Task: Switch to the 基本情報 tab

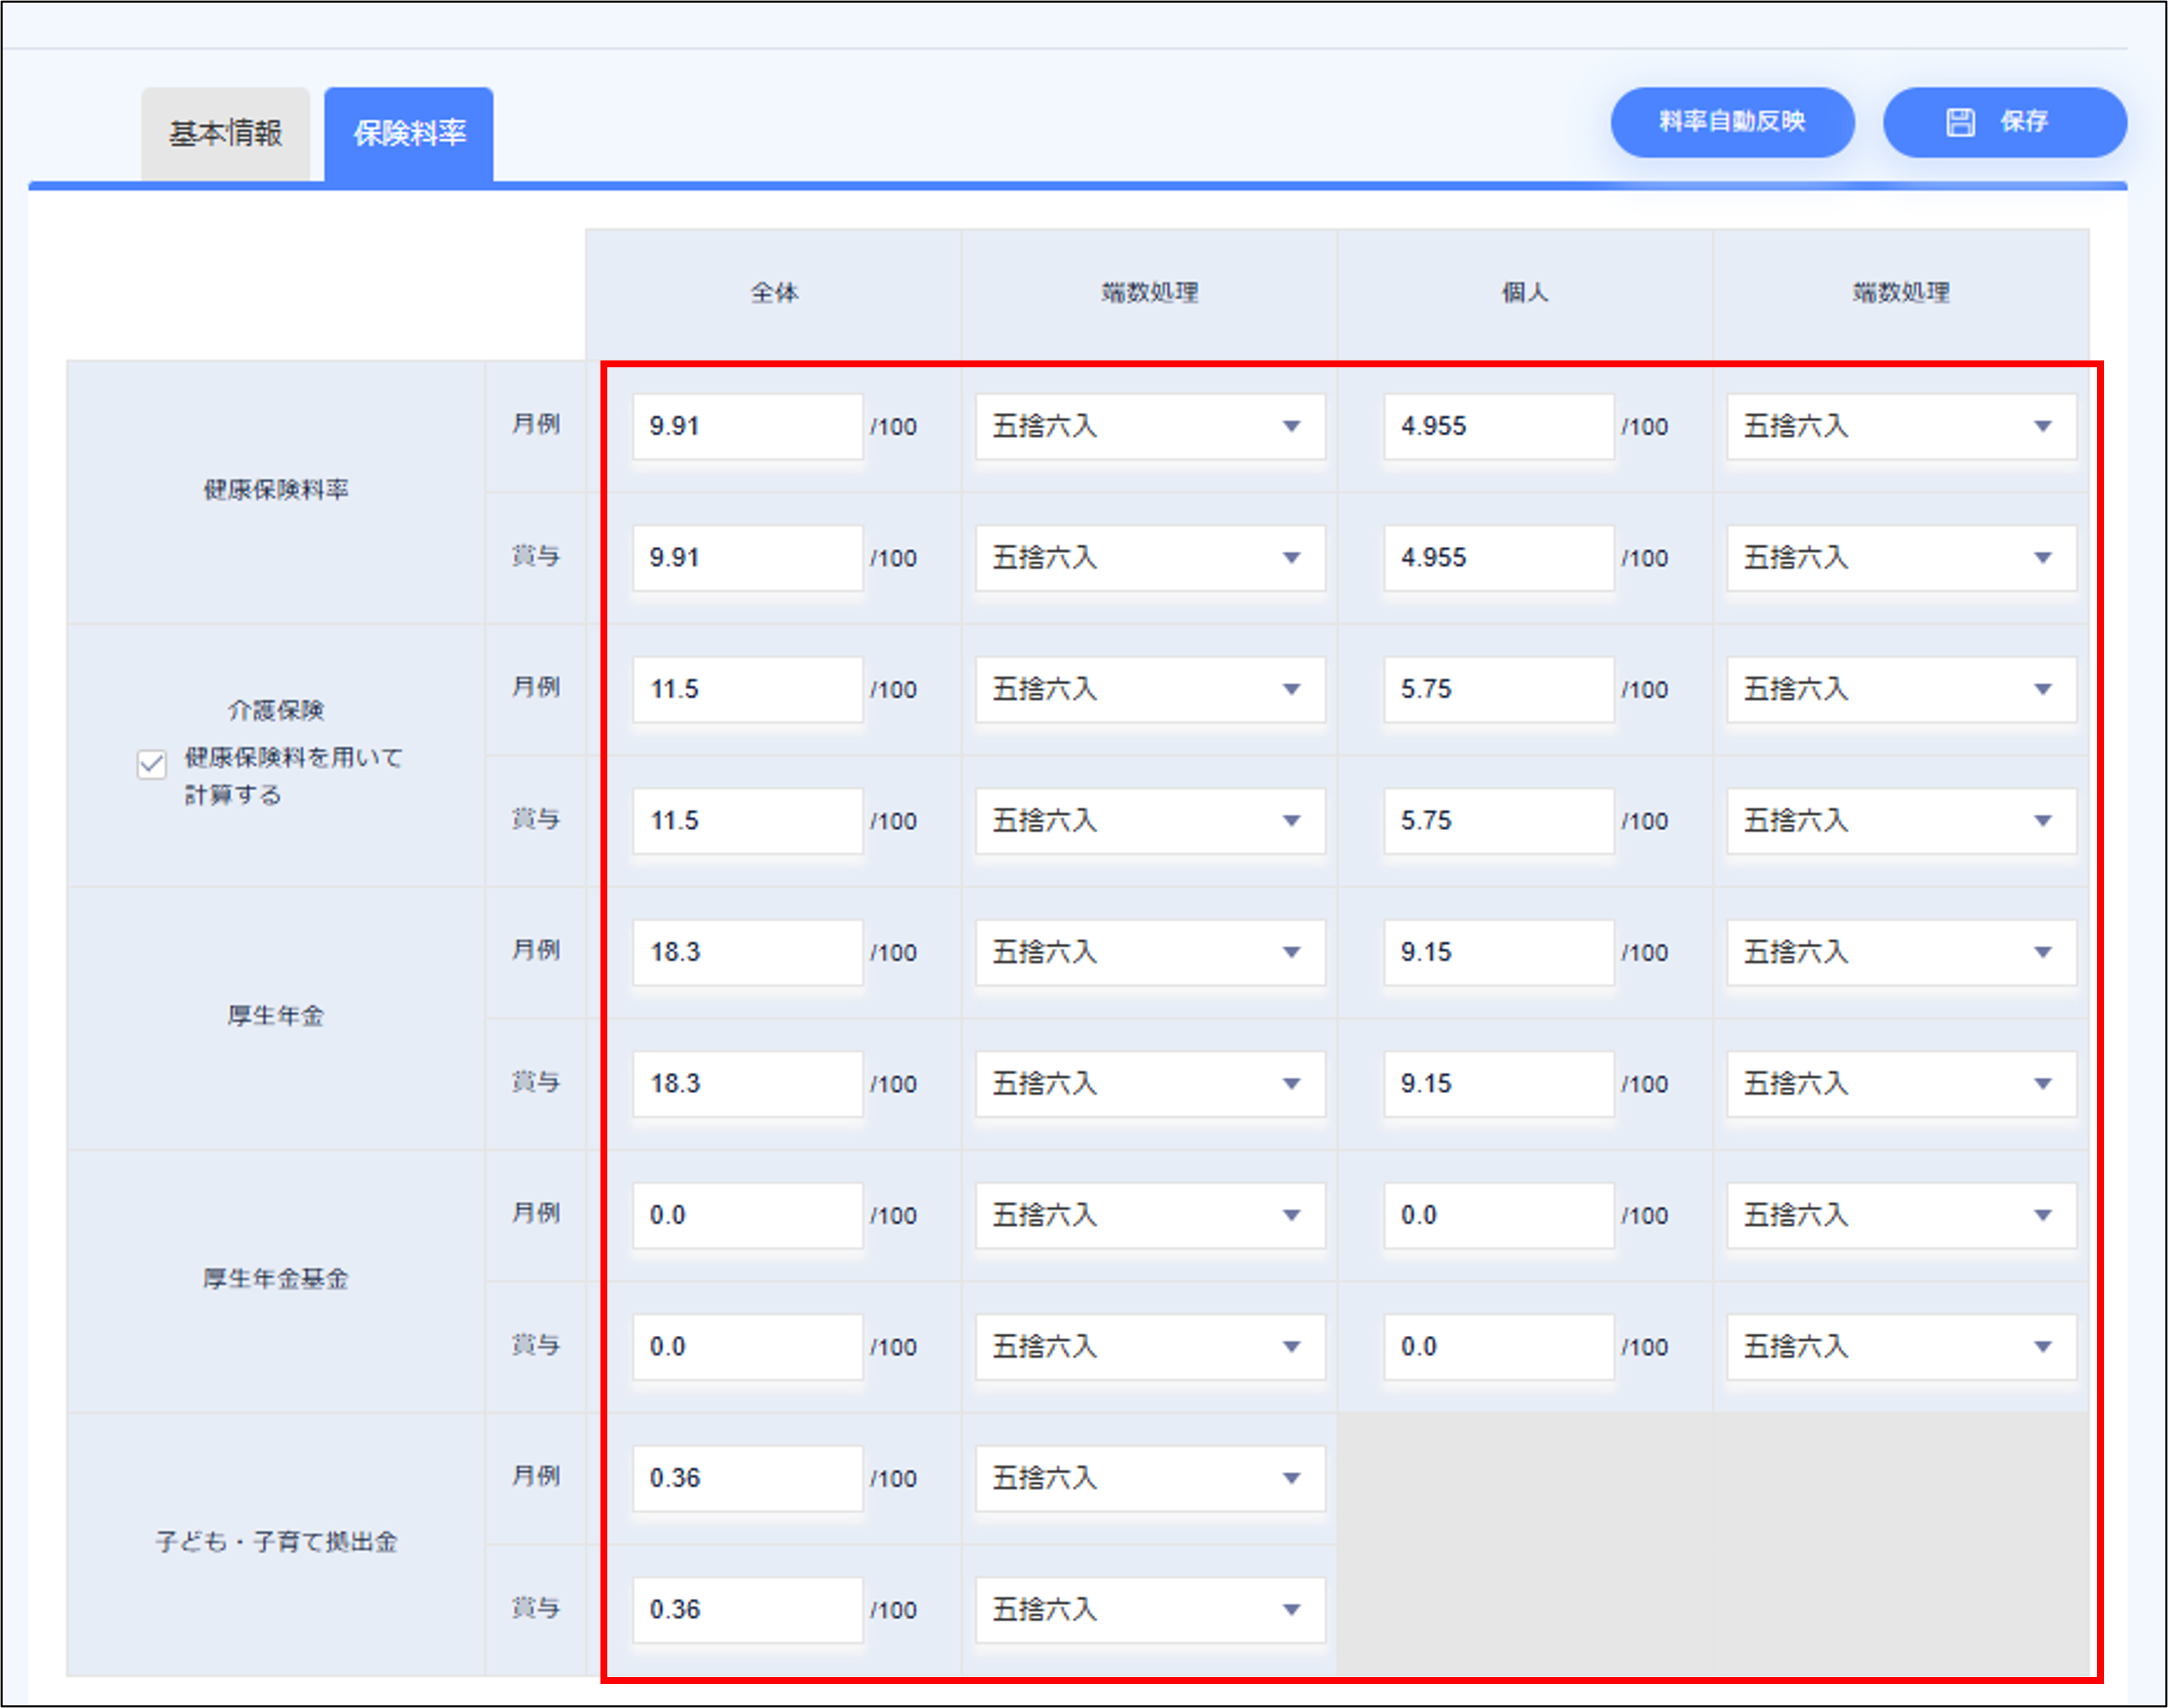Action: pos(225,133)
